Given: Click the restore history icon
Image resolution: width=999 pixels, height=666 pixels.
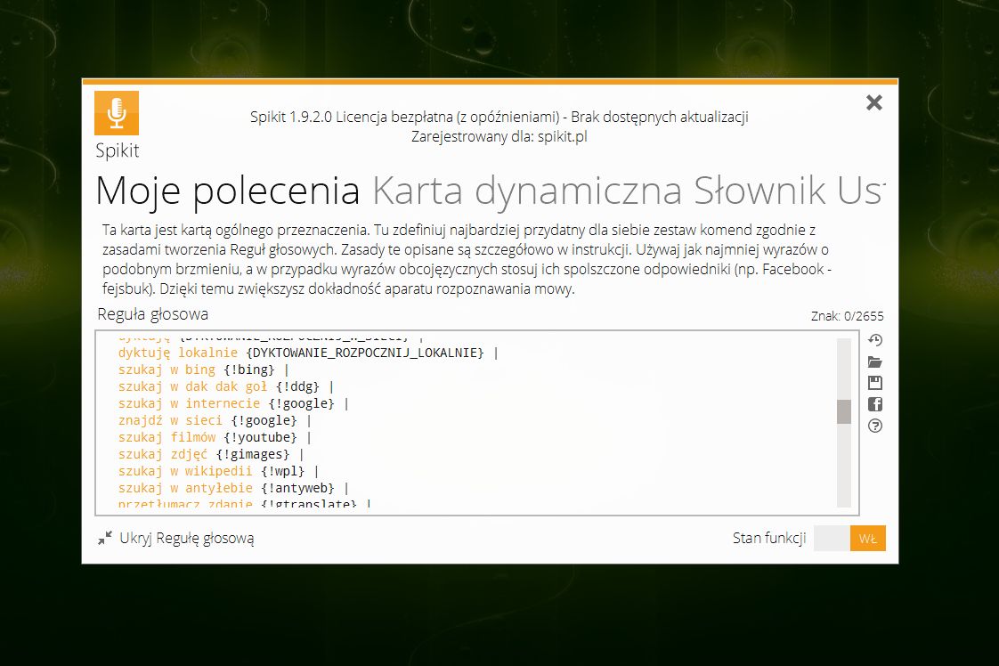Looking at the screenshot, I should pos(874,340).
